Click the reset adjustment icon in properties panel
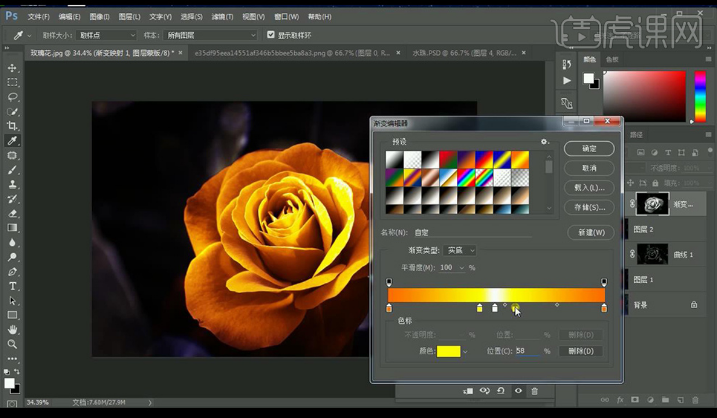This screenshot has height=418, width=717. coord(500,391)
